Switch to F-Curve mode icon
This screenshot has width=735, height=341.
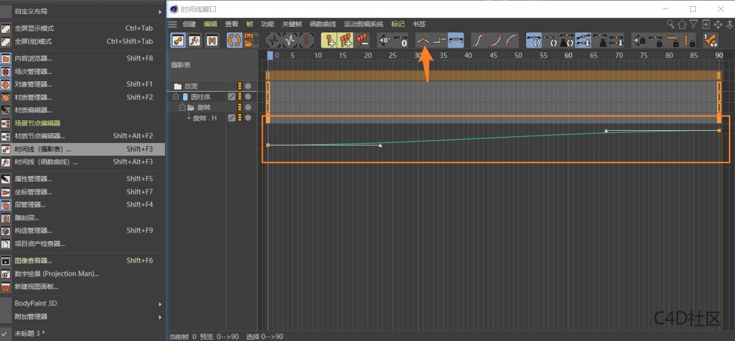(x=195, y=41)
